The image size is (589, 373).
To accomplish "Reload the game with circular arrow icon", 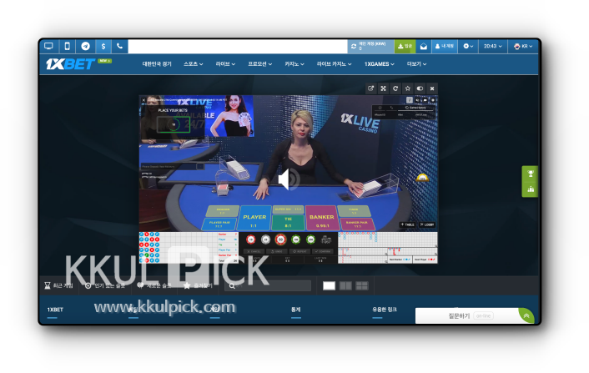I will click(x=395, y=88).
